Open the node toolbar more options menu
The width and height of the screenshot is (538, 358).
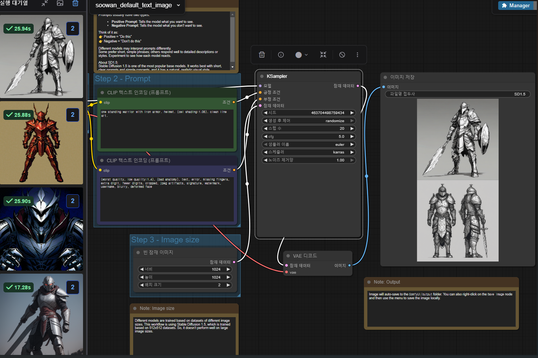coord(357,55)
